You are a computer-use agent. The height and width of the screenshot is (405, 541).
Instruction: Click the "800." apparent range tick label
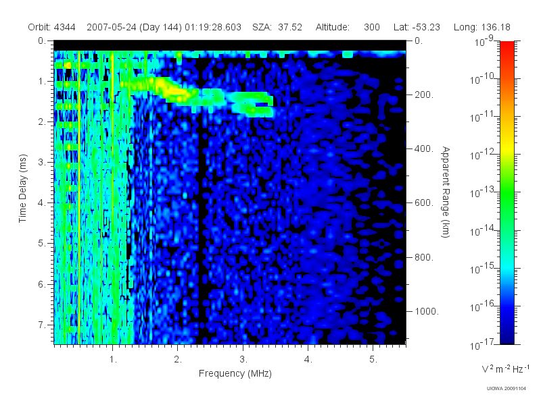point(424,257)
